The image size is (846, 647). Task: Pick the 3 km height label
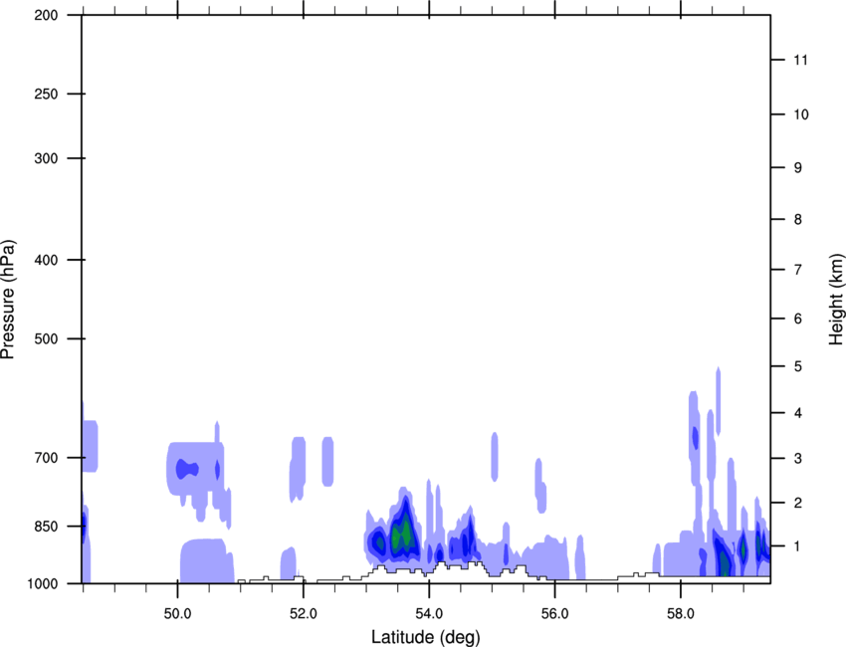click(x=798, y=459)
